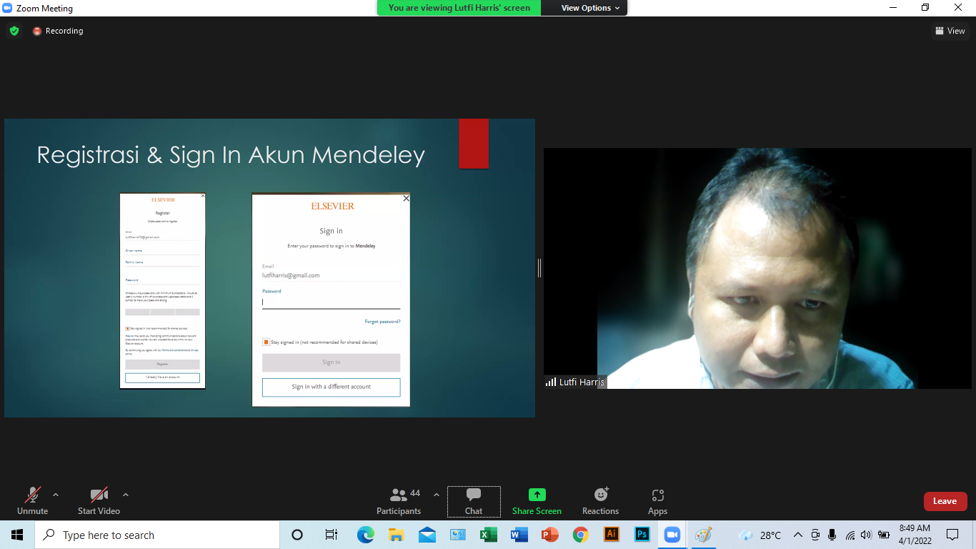Open the Participants panel
Screen dimensions: 976x549
click(399, 500)
